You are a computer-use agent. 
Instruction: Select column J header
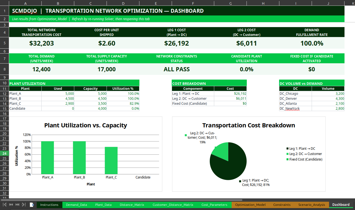(x=328, y=3)
